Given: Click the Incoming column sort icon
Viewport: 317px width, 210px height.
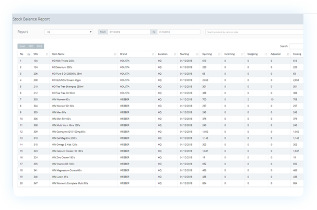Looking at the screenshot, I should click(242, 54).
